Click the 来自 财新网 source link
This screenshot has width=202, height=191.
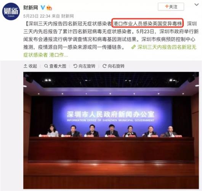(x=63, y=16)
